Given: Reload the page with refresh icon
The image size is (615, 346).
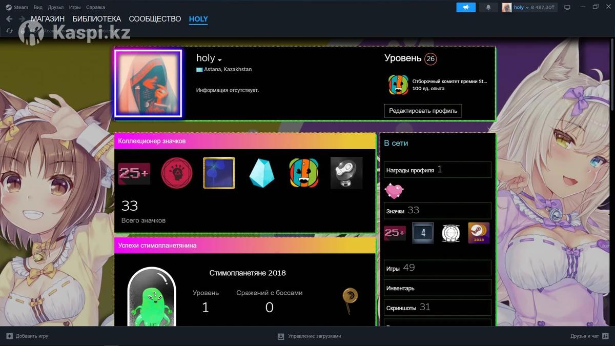Looking at the screenshot, I should [x=9, y=30].
